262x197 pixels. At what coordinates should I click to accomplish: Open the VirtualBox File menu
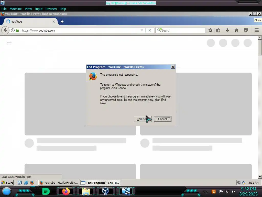4,9
